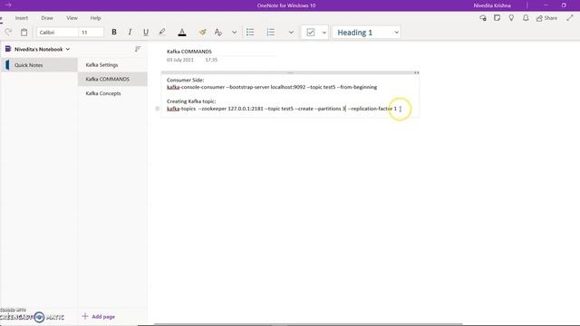
Task: Click the note container top handle
Action: click(x=290, y=72)
